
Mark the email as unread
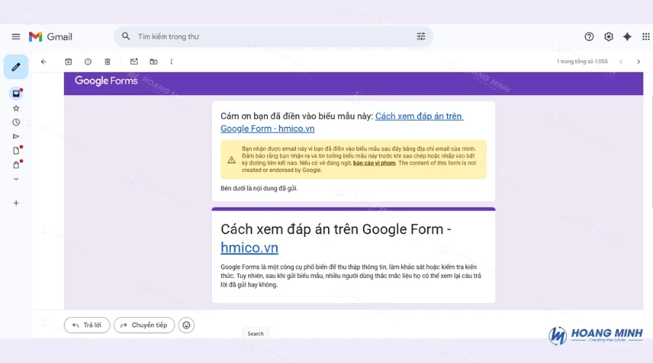coord(134,62)
